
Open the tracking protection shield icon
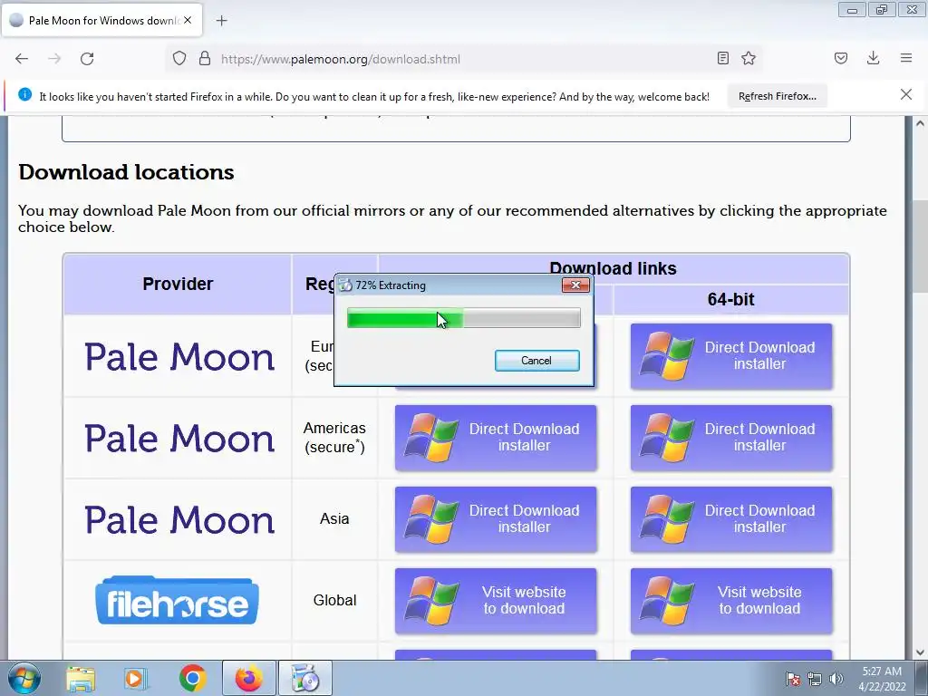[179, 59]
